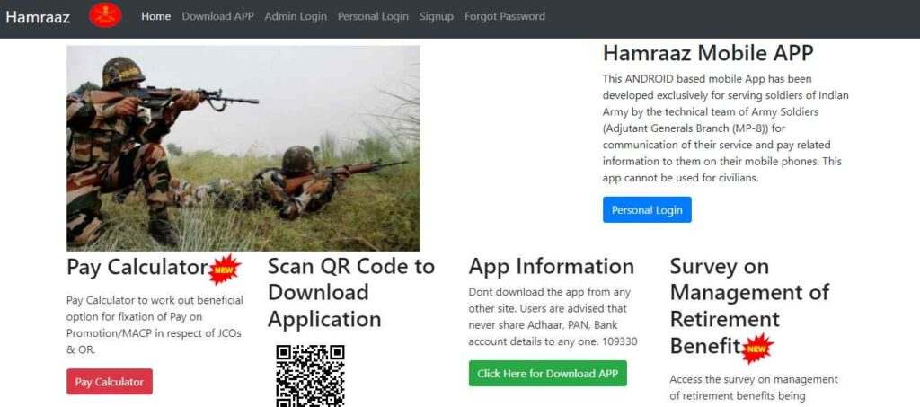Click the red Pay Calculator button
The height and width of the screenshot is (407, 920).
110,382
